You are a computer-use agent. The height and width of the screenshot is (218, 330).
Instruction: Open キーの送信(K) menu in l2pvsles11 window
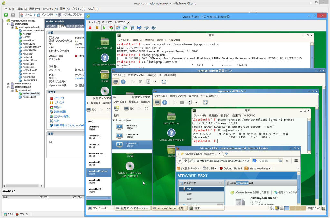click(x=209, y=96)
